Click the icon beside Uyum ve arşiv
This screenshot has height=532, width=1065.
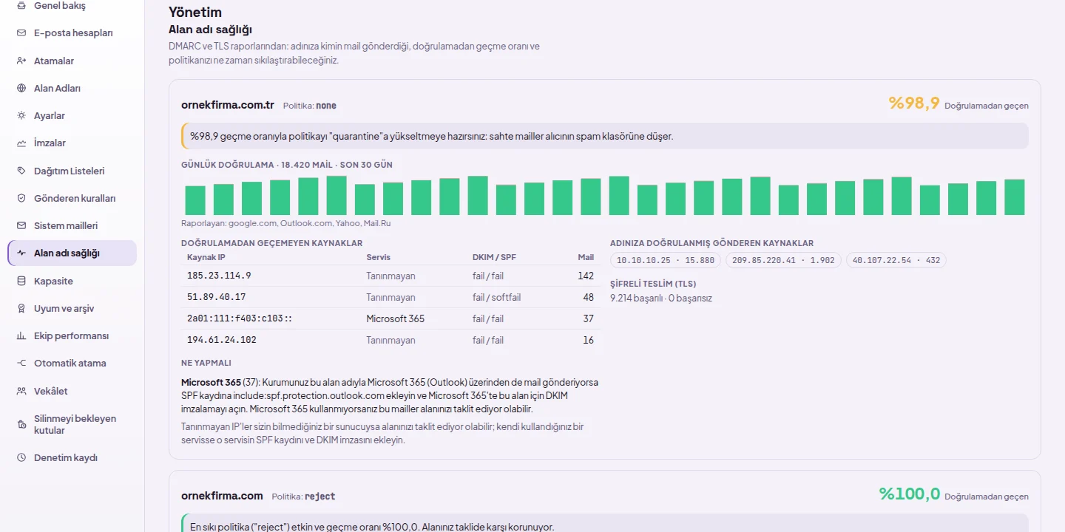(x=21, y=308)
